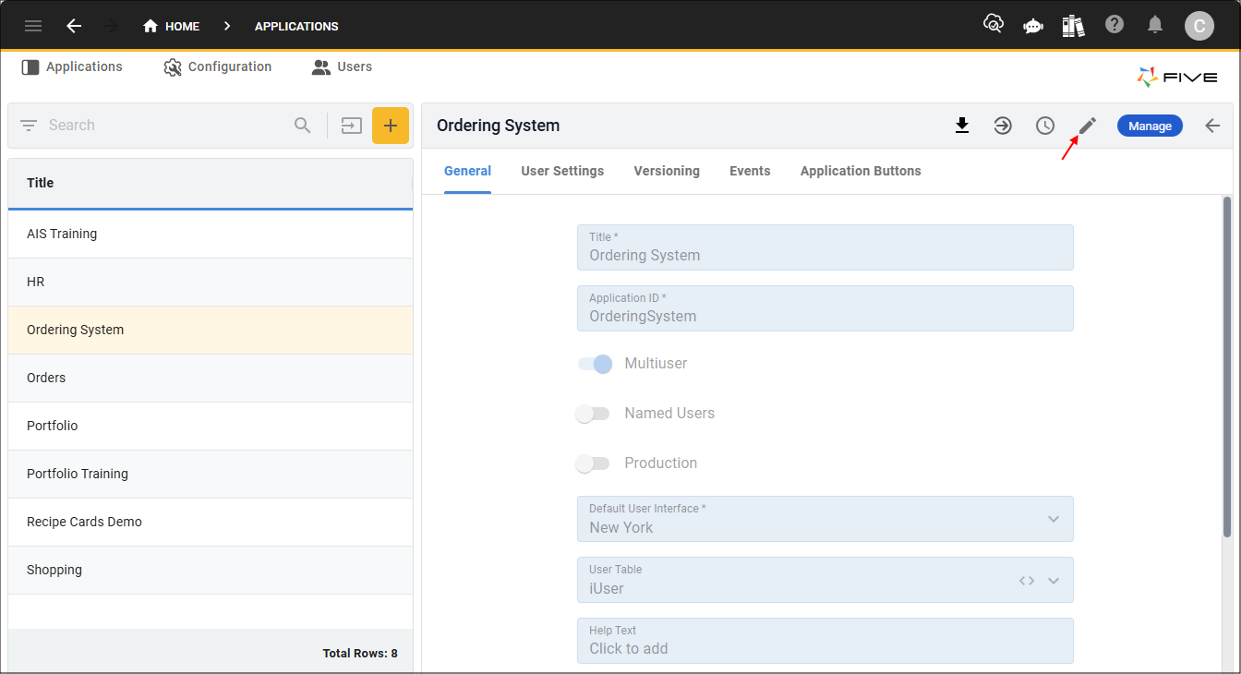The image size is (1241, 674).
Task: Add a new application with the plus button
Action: click(x=391, y=126)
